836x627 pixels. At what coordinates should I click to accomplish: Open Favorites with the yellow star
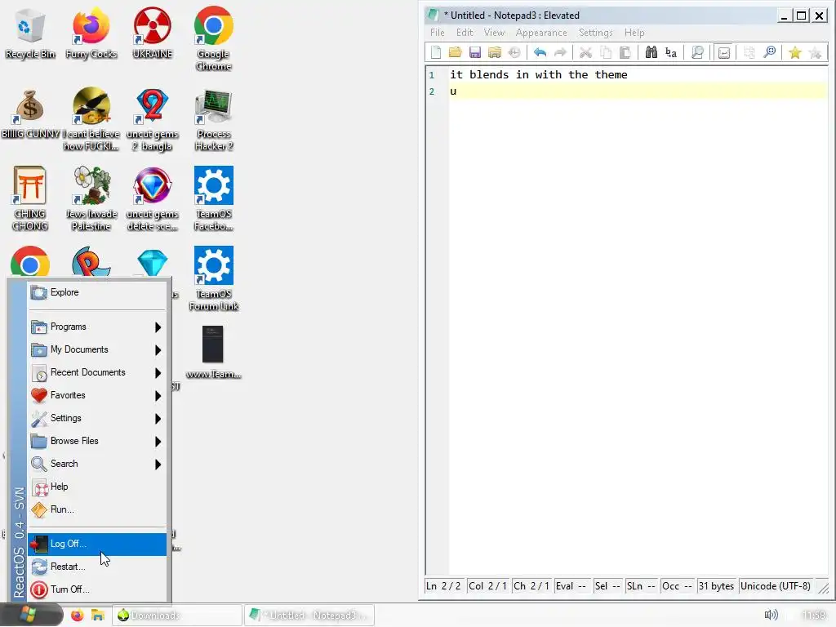(x=795, y=52)
